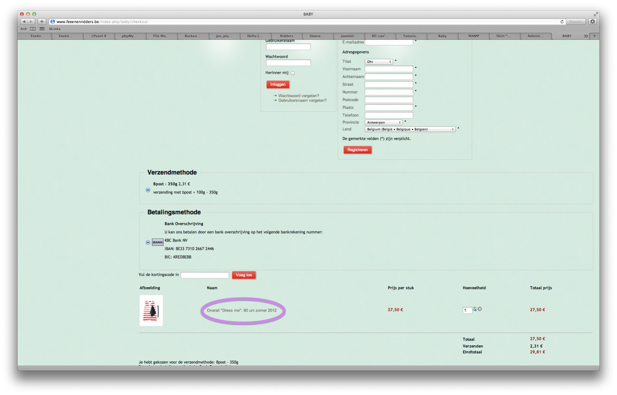Click the BIC: KREDBEBB text

pos(178,257)
